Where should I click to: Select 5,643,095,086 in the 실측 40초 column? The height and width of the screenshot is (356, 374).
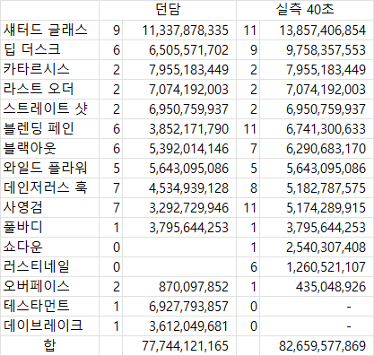(317, 168)
